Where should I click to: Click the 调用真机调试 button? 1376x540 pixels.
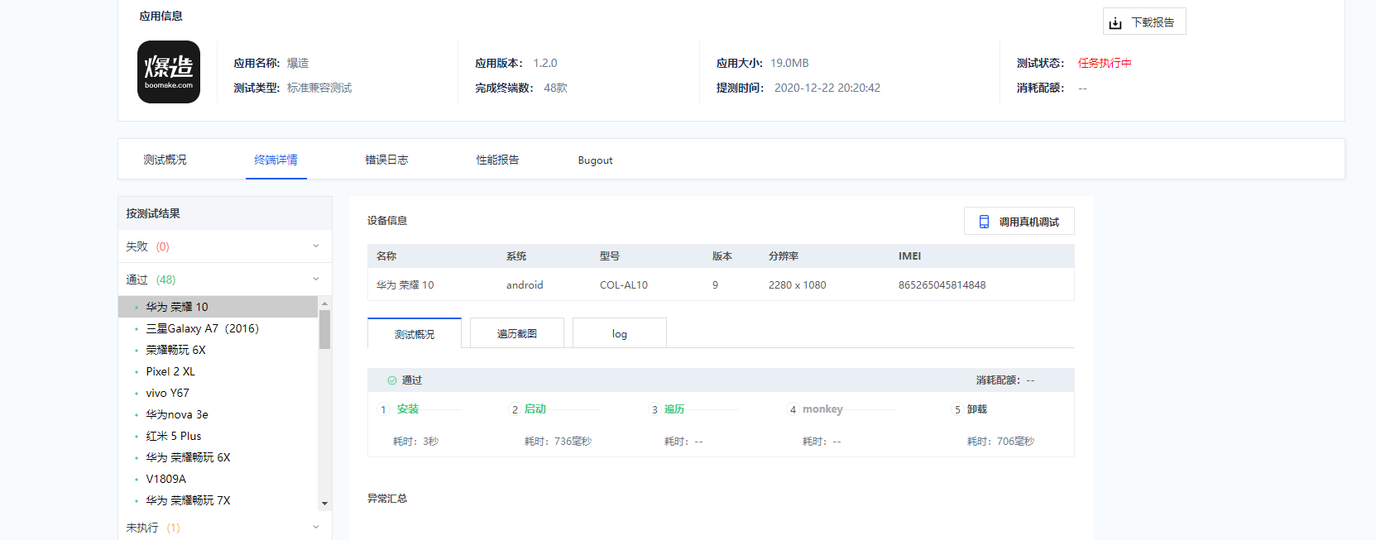[1019, 221]
